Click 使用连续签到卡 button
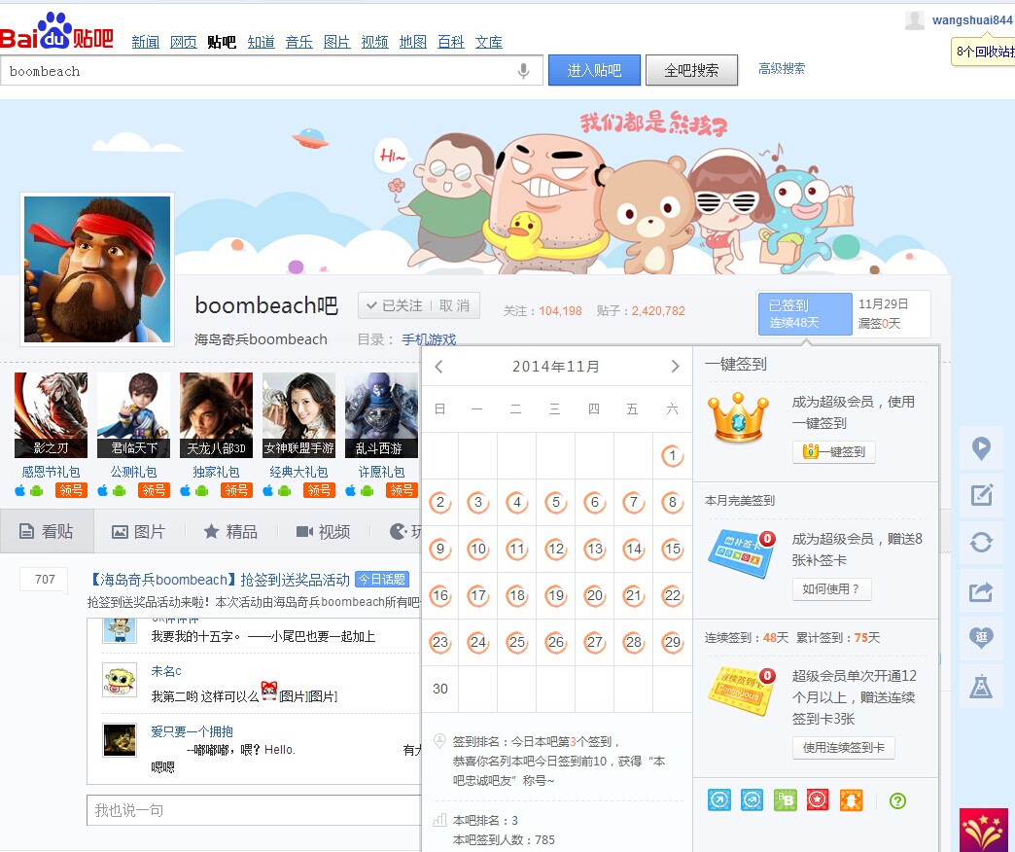1015x852 pixels. point(844,748)
